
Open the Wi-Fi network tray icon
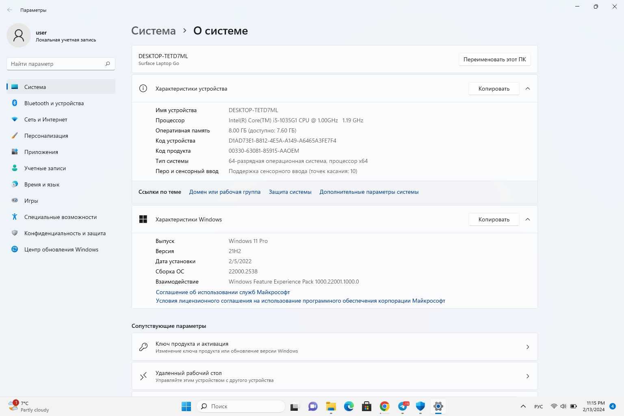[554, 406]
